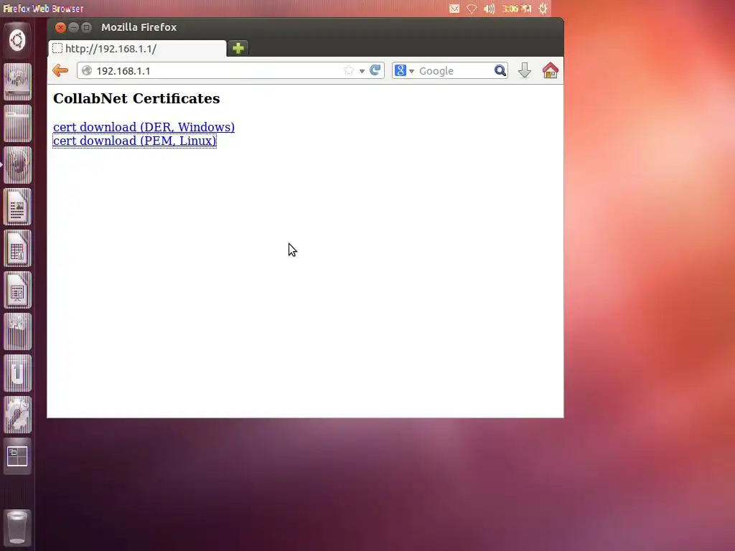Download the PEM Linux certificate

(x=134, y=141)
